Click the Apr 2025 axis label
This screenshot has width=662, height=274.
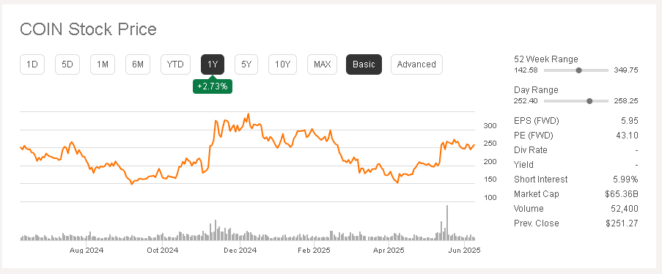tap(388, 251)
